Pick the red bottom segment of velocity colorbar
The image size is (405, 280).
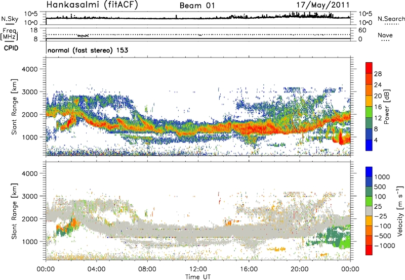tap(369, 250)
